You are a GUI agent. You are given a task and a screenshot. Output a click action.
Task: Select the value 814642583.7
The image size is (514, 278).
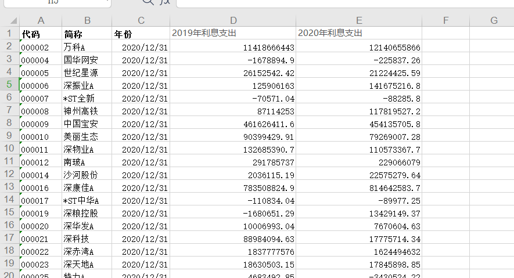pyautogui.click(x=359, y=186)
